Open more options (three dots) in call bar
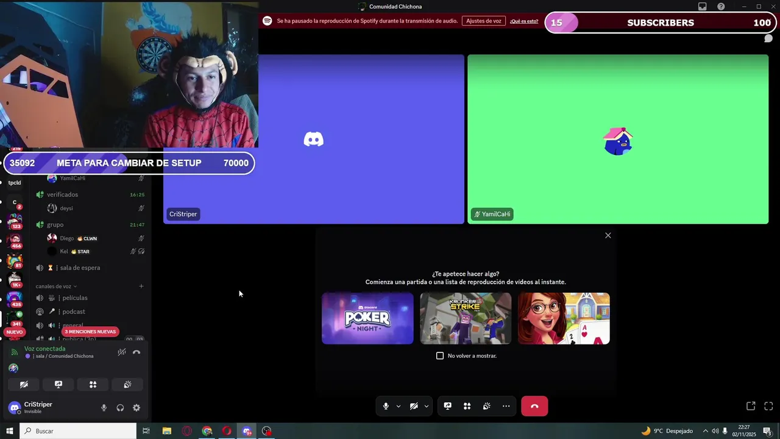 [506, 406]
